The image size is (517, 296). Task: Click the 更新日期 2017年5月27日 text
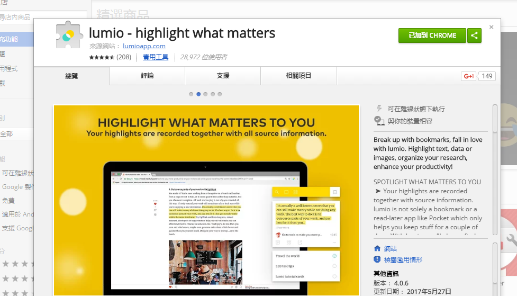coord(412,292)
